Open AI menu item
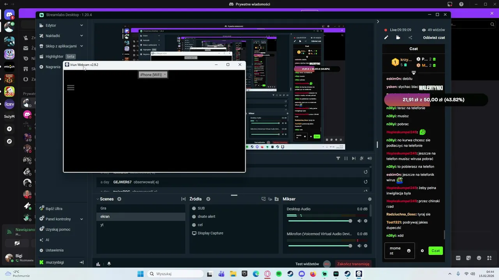The image size is (499, 280). [x=44, y=240]
